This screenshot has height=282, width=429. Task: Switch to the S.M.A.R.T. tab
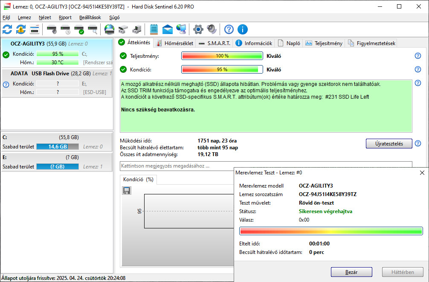coord(214,43)
